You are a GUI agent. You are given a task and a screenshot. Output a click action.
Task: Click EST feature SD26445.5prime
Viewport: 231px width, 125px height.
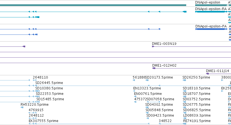(x=49, y=83)
